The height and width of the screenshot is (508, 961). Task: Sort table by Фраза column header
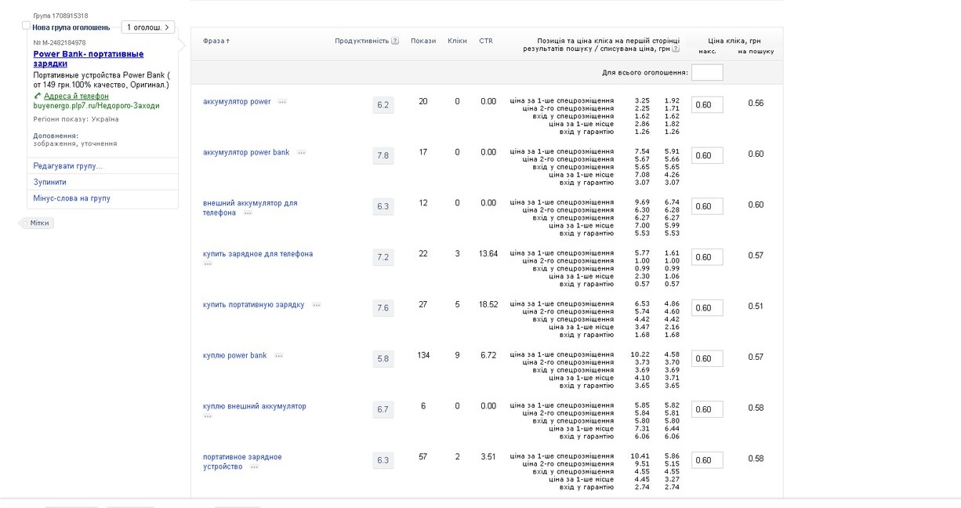tap(216, 41)
